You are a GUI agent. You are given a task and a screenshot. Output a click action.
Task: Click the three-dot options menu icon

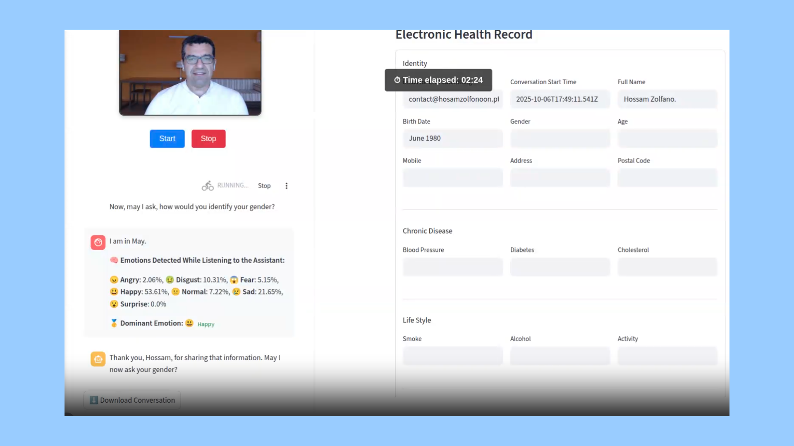point(286,186)
